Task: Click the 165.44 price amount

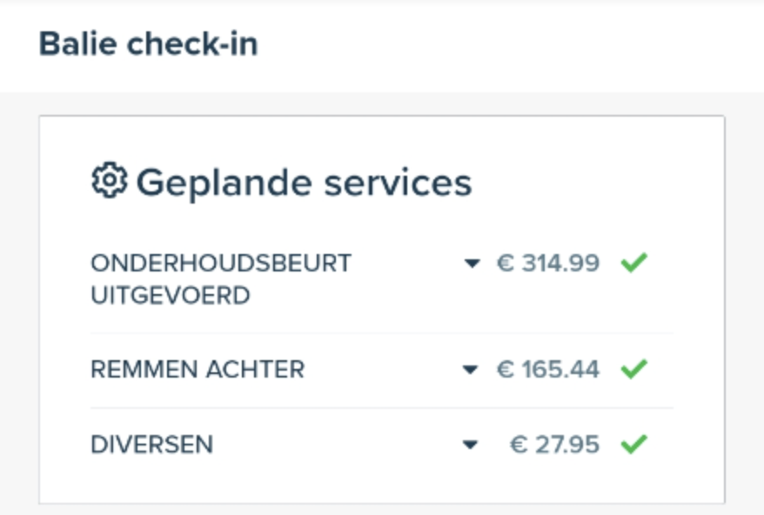Action: coord(560,369)
